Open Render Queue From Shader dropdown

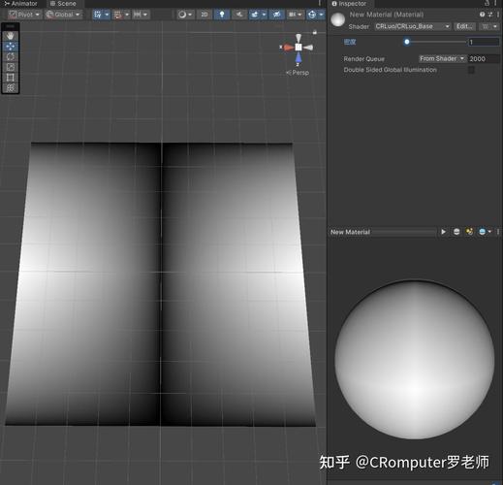[x=442, y=58]
